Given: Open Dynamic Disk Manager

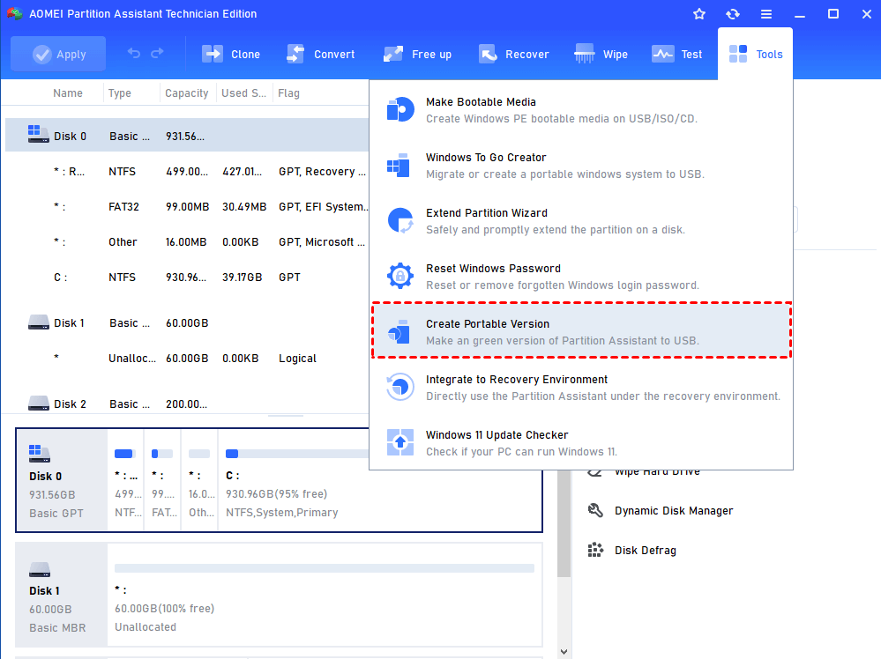Looking at the screenshot, I should pyautogui.click(x=674, y=511).
